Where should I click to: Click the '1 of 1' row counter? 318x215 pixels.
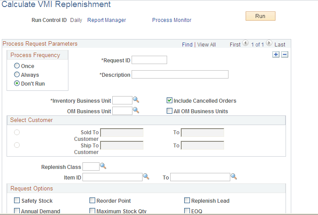pyautogui.click(x=257, y=45)
